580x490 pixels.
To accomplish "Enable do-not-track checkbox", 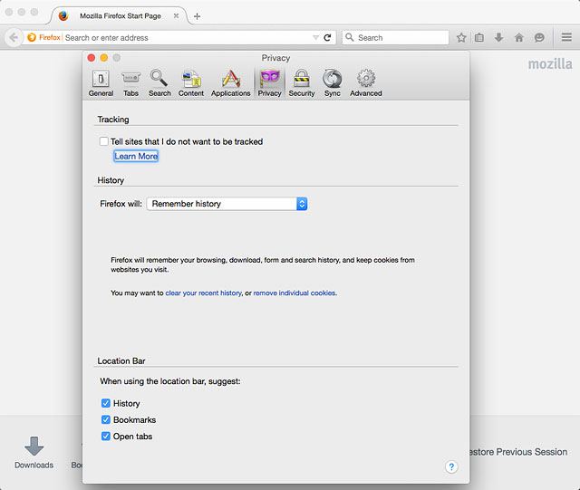I will point(104,141).
